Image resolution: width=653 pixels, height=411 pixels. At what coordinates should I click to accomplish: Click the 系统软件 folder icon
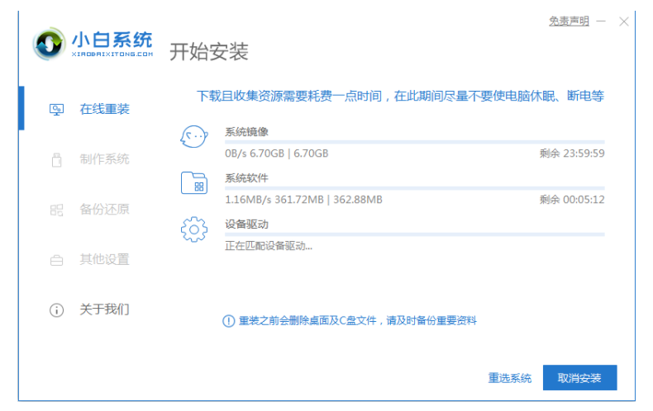(x=194, y=183)
